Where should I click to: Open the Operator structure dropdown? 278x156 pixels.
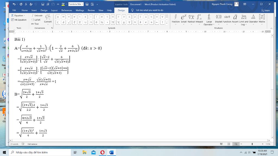253,19
